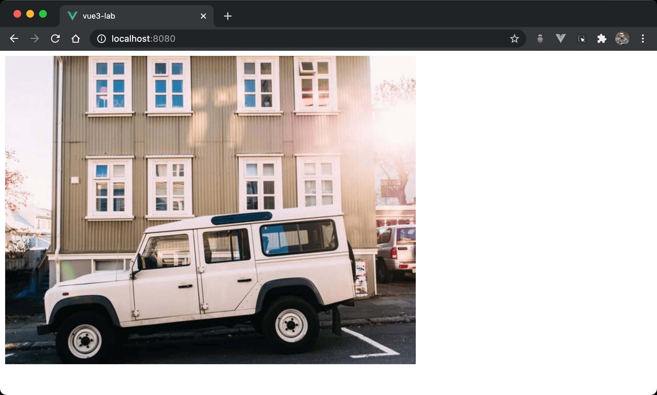This screenshot has height=395, width=657.
Task: Bookmark this page with the star
Action: pos(514,39)
